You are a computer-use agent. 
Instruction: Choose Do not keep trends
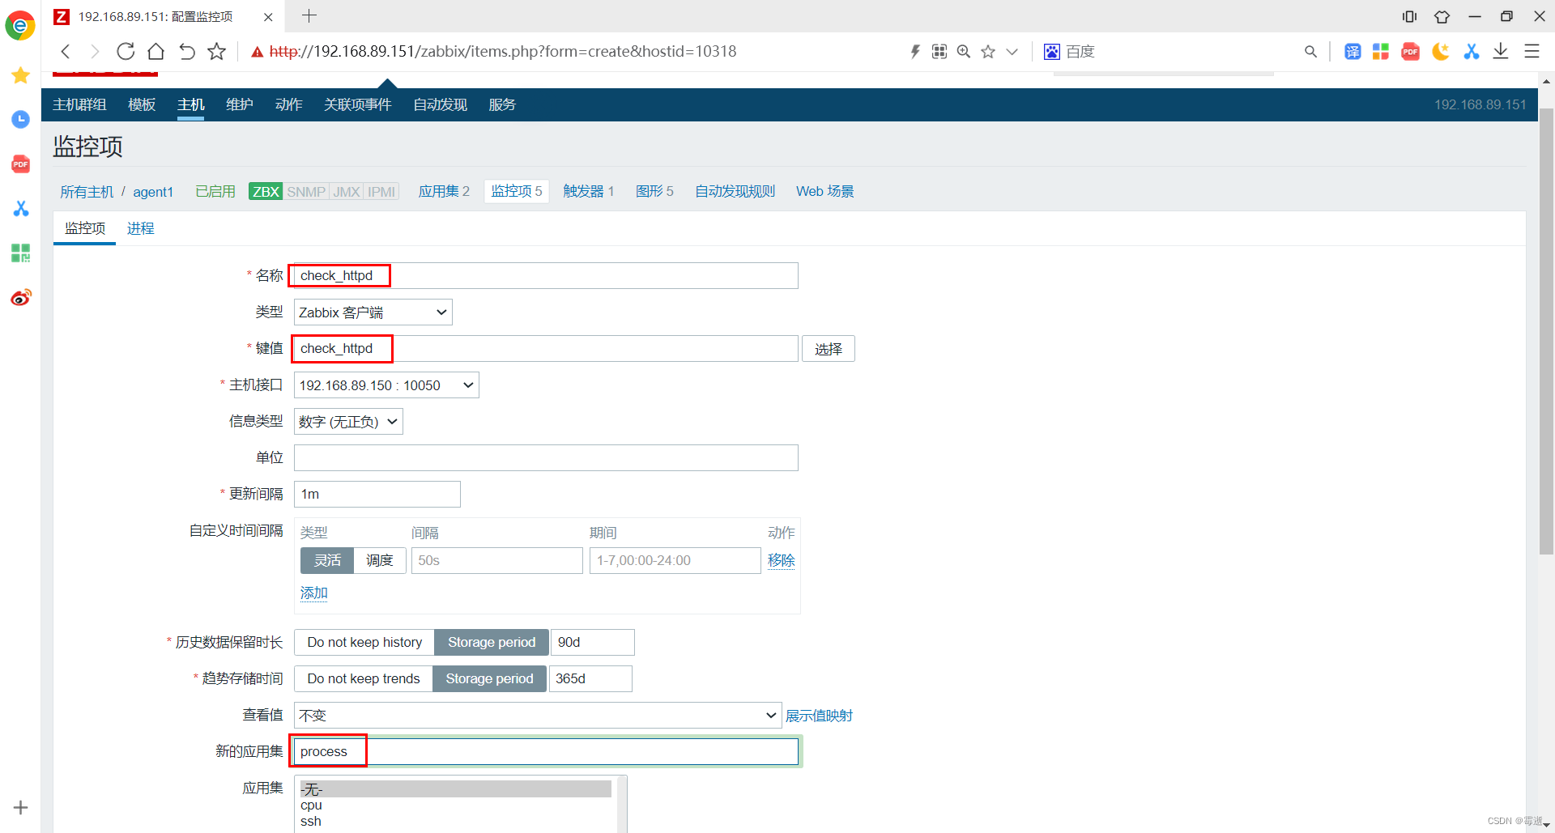click(364, 678)
